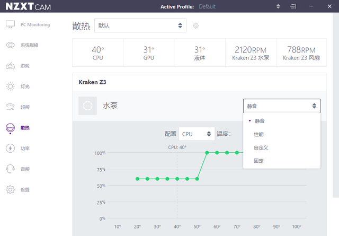339x236 pixels.
Task: Go to 超频 section
Action: [x=25, y=107]
